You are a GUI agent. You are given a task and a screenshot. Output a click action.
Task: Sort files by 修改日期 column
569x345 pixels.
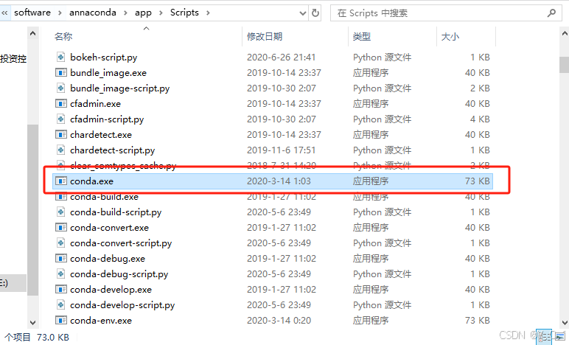[265, 36]
